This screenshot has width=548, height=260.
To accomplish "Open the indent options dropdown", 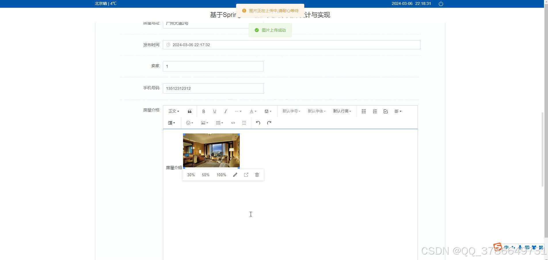I will point(171,123).
